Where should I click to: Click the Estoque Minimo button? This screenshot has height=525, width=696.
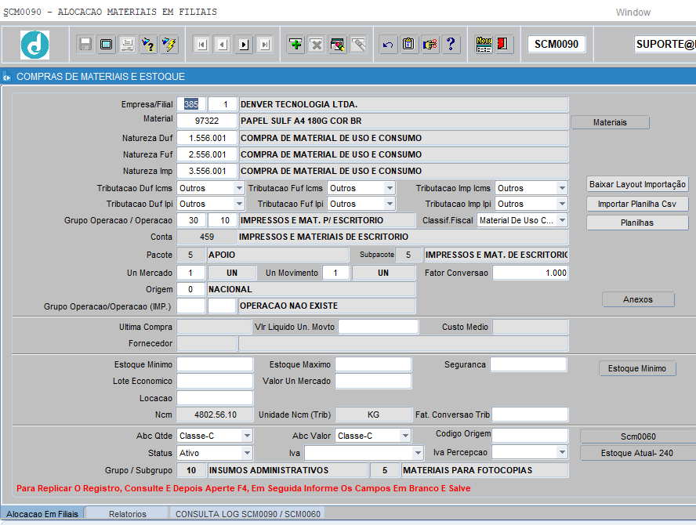(637, 368)
